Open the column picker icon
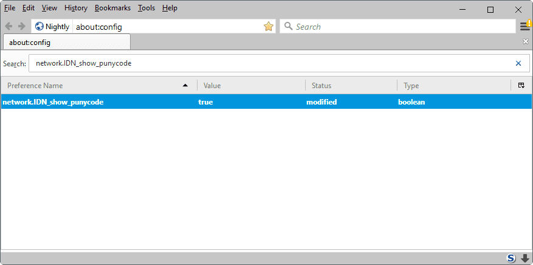This screenshot has height=265, width=533. [521, 85]
